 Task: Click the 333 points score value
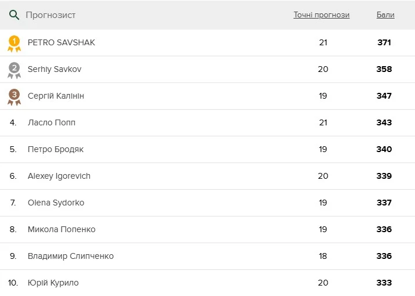click(384, 283)
